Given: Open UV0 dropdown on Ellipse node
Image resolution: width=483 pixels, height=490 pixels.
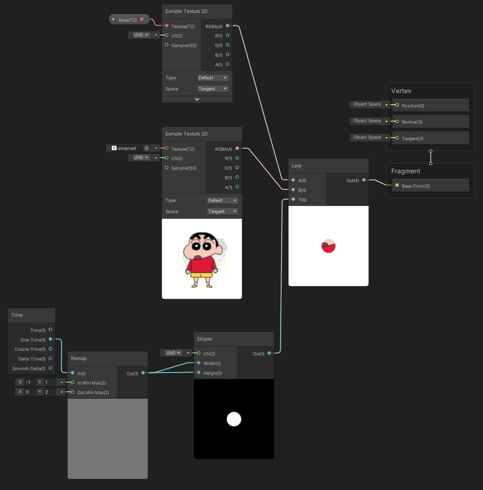Looking at the screenshot, I should 173,353.
